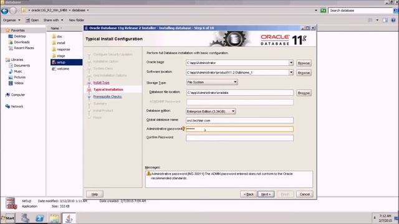This screenshot has width=399, height=224.
Task: Click the Administrative password field
Action: (239, 129)
